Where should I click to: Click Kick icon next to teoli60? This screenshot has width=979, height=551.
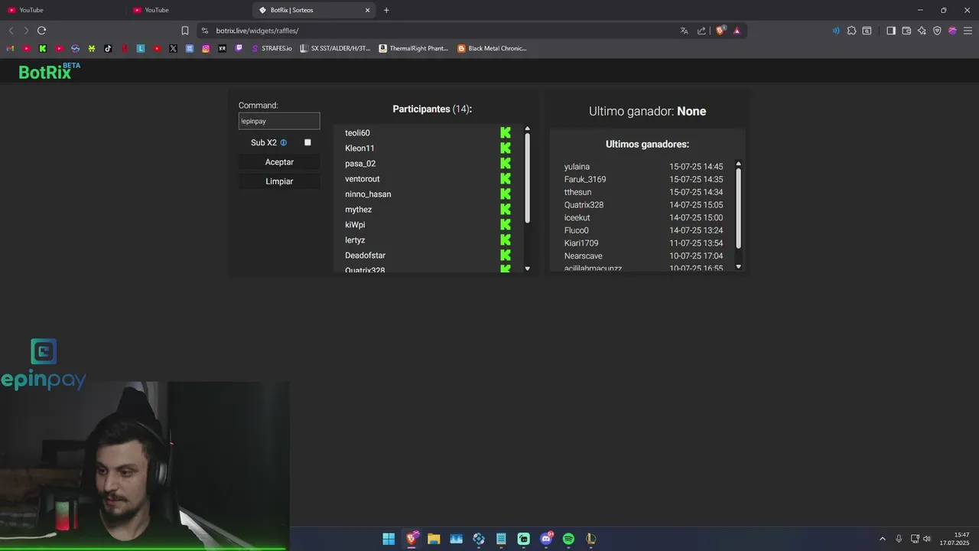[505, 133]
